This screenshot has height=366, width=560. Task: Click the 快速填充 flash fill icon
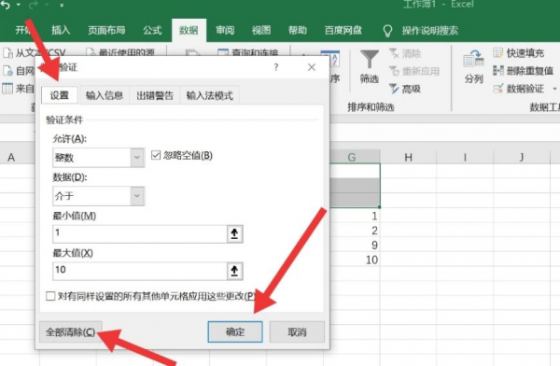(x=498, y=53)
